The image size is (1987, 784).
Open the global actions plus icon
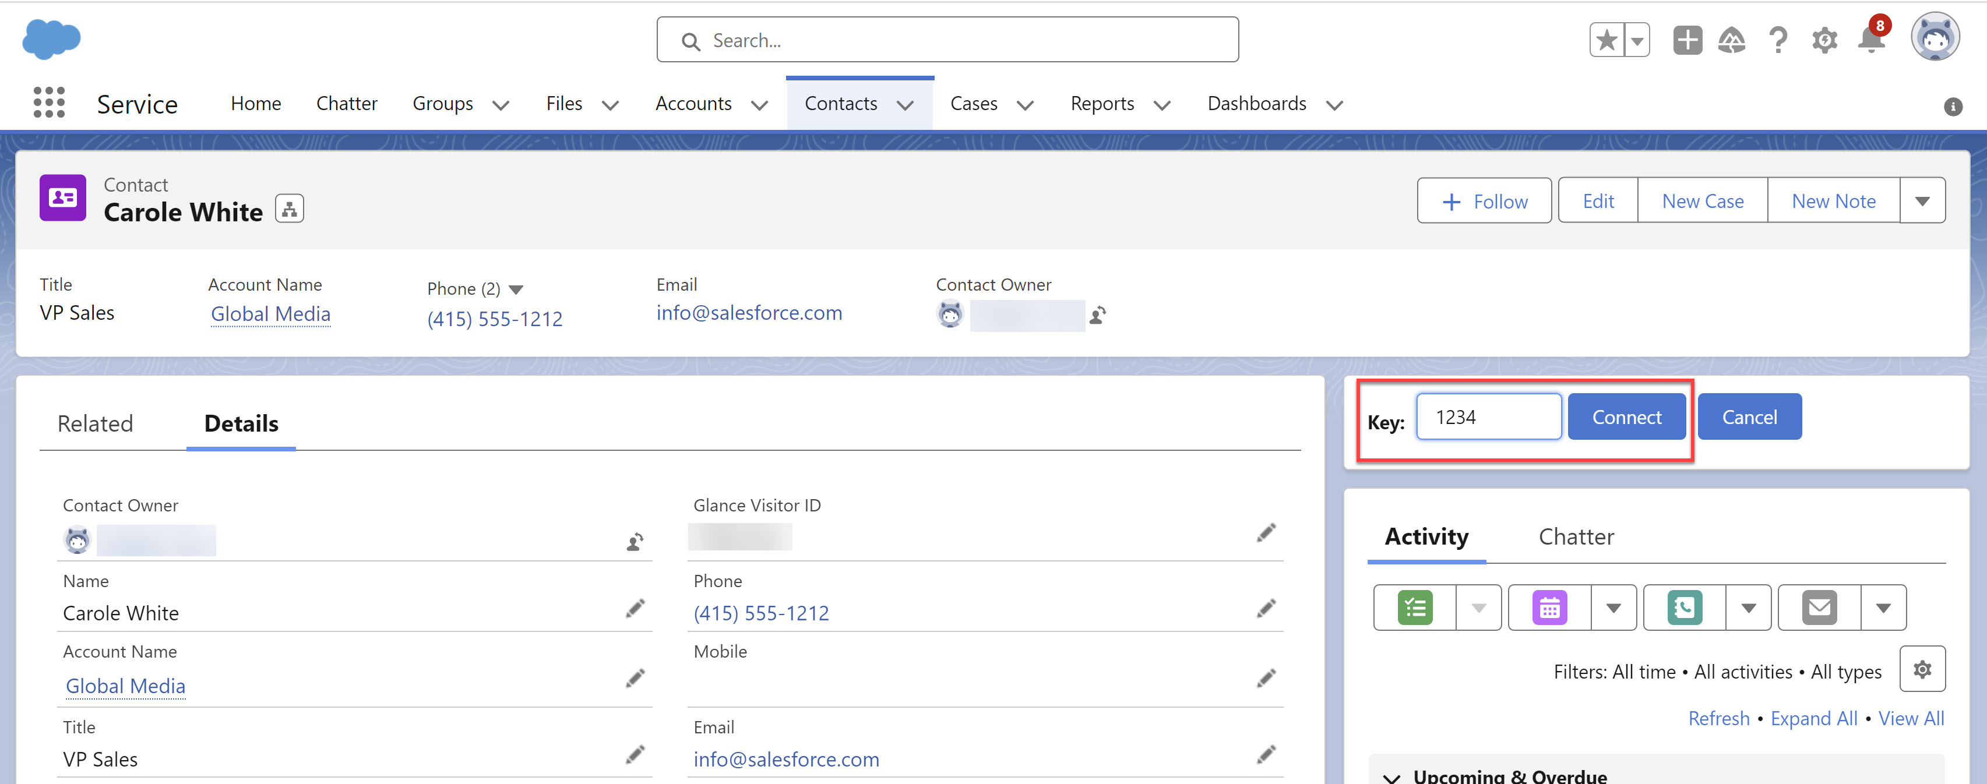click(1687, 40)
